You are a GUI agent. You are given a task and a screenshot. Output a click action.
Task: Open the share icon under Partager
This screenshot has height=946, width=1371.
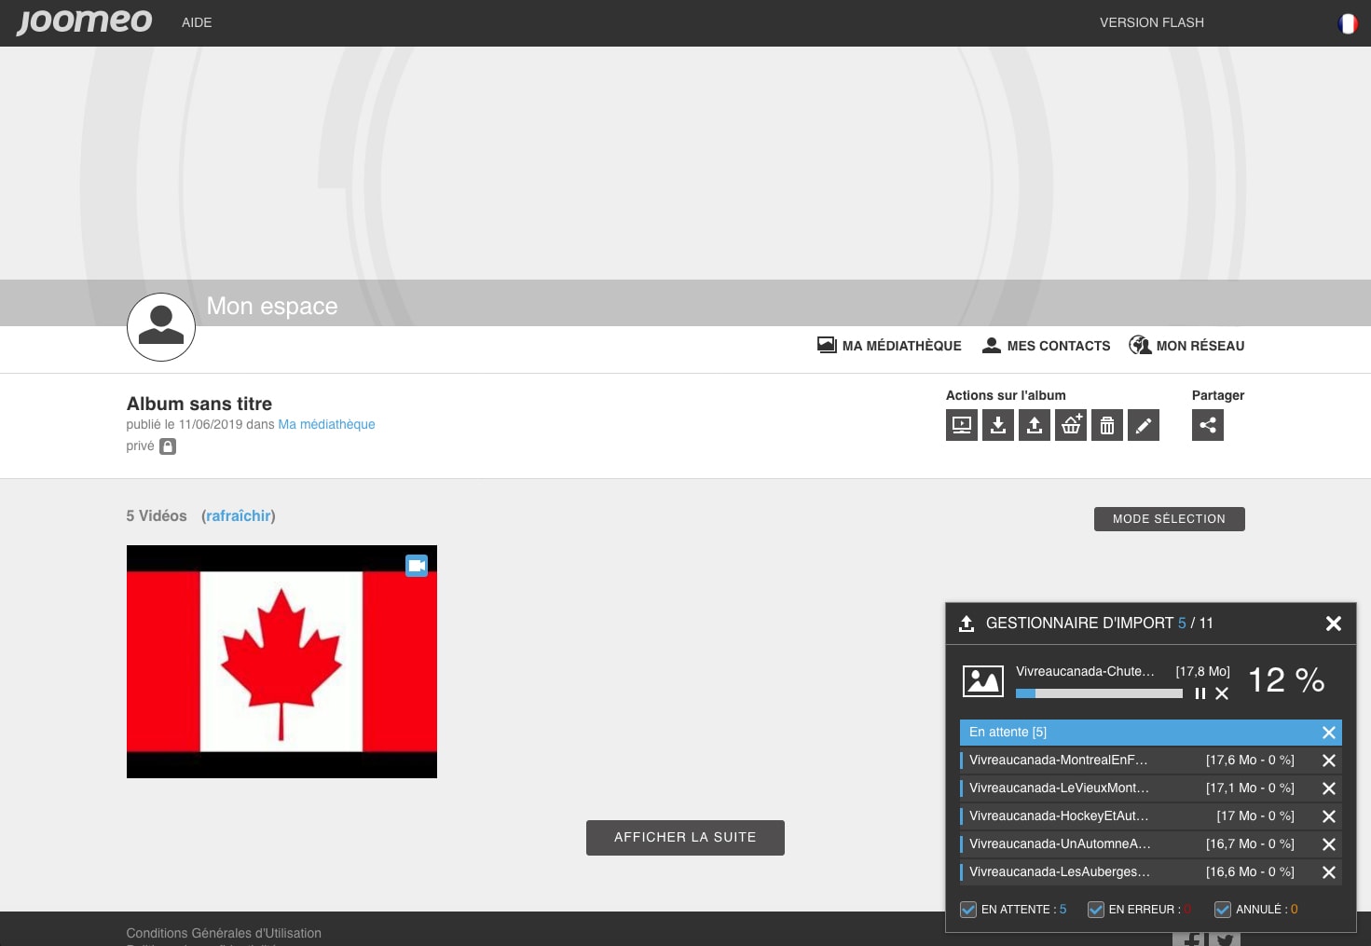point(1207,425)
